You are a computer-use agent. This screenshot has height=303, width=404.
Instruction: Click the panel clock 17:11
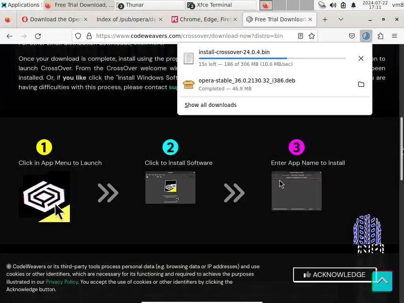[x=375, y=5]
